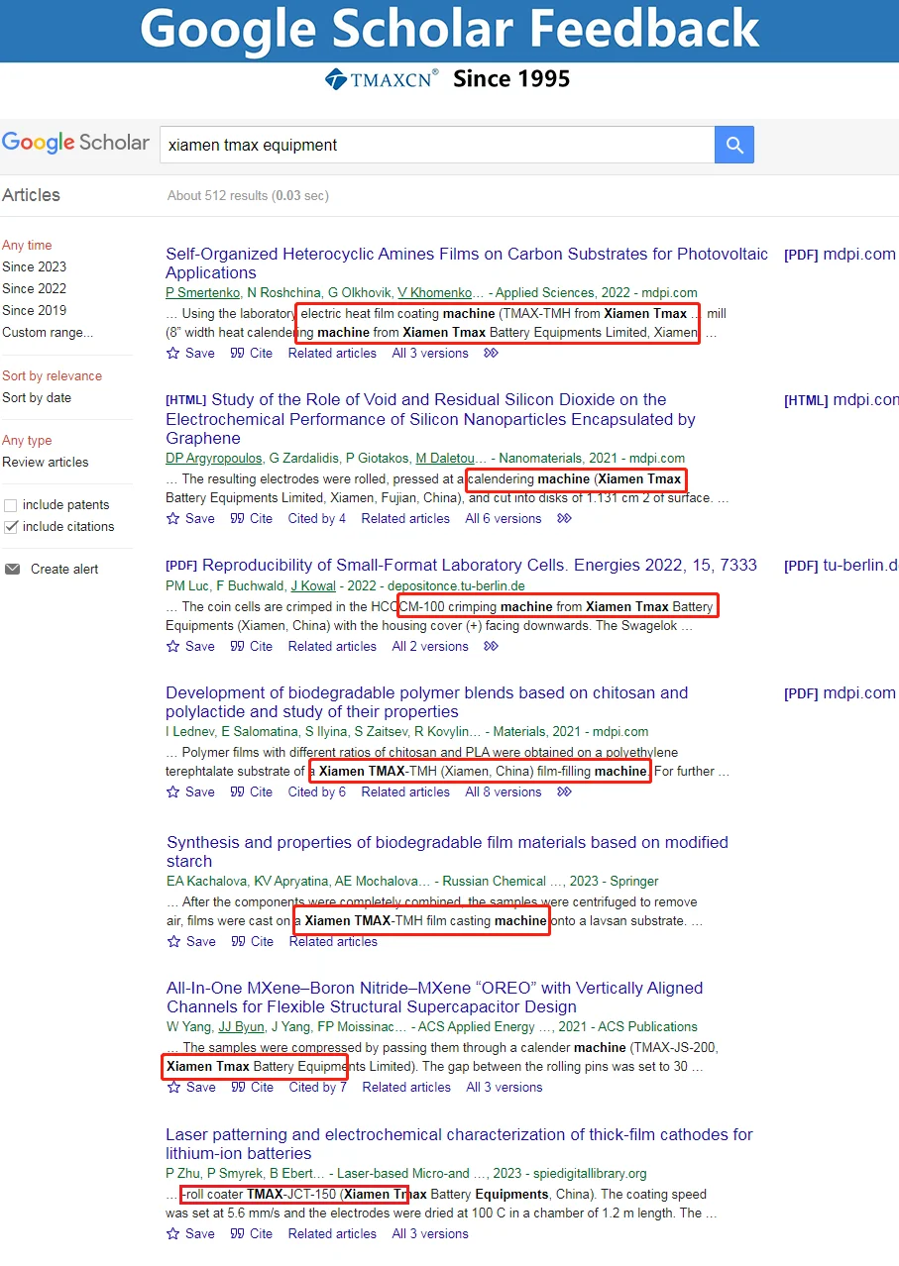Click the blue search magnifier button

point(733,145)
